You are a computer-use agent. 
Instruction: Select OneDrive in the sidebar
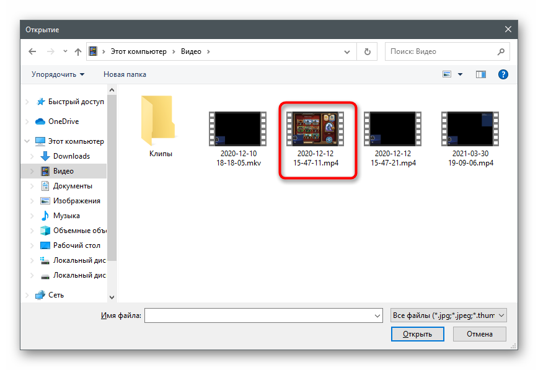click(x=63, y=121)
